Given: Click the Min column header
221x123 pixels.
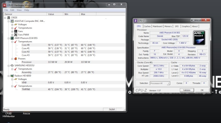Looking at the screenshot, I should click(x=72, y=14).
